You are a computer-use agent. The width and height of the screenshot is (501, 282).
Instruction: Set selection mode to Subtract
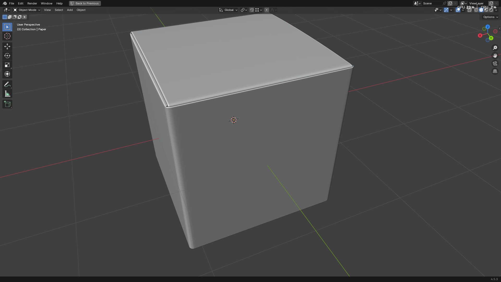(x=15, y=17)
